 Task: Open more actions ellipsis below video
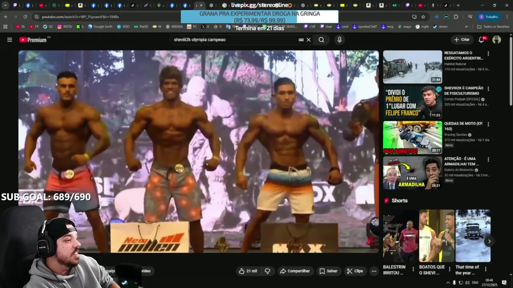coord(374,271)
